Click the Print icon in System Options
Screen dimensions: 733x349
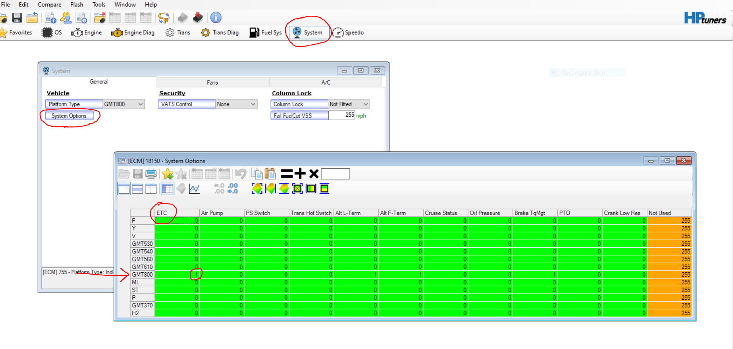pos(151,174)
